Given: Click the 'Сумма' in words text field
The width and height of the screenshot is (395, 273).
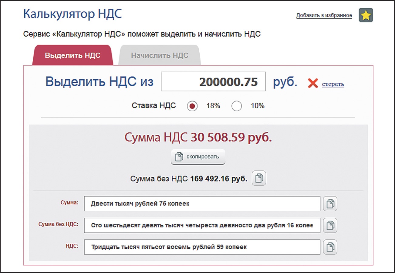Looking at the screenshot, I should (202, 204).
